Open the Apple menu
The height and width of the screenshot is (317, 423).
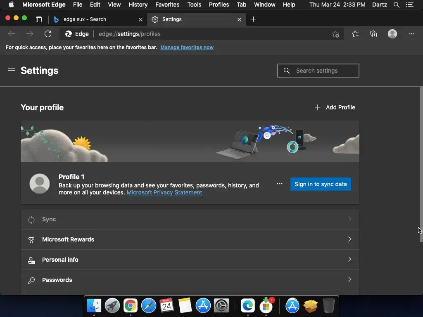(11, 5)
